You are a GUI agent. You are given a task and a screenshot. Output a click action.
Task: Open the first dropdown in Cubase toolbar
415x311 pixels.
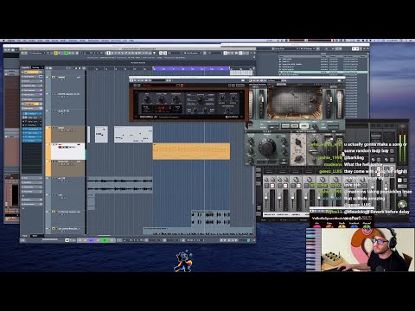[x=36, y=53]
